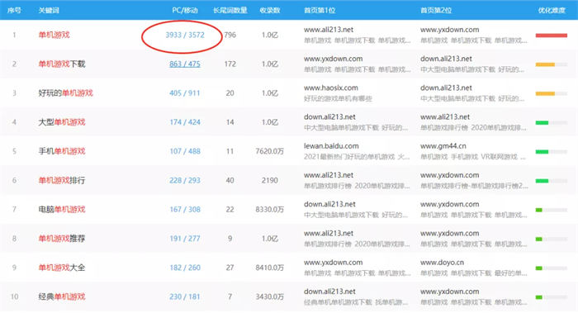Open the 182 / 260 index link
Image resolution: width=578 pixels, height=313 pixels.
tap(185, 268)
